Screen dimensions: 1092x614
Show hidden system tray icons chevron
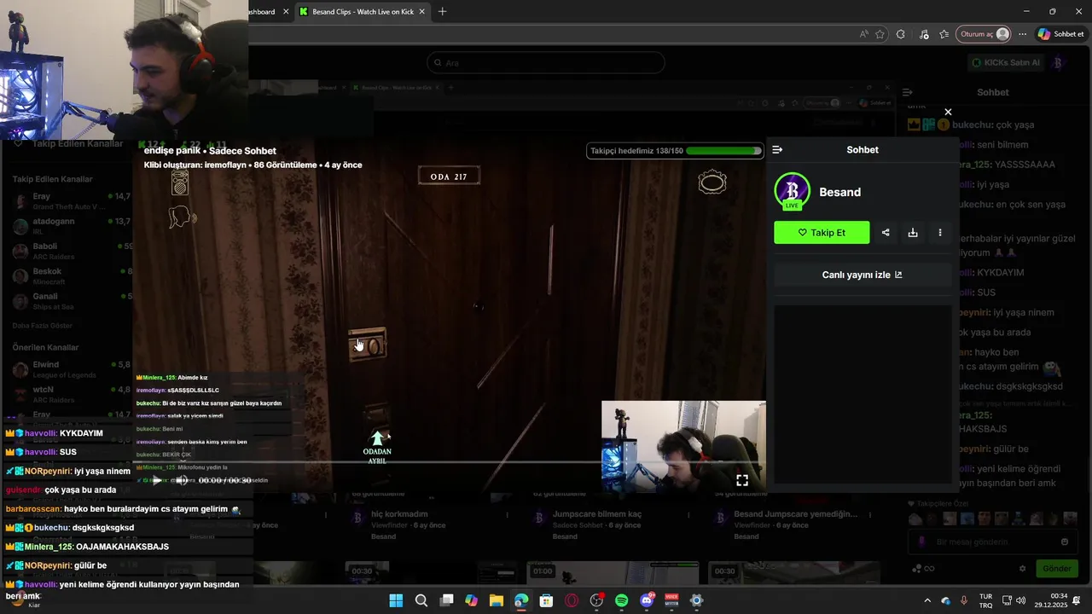tap(927, 600)
